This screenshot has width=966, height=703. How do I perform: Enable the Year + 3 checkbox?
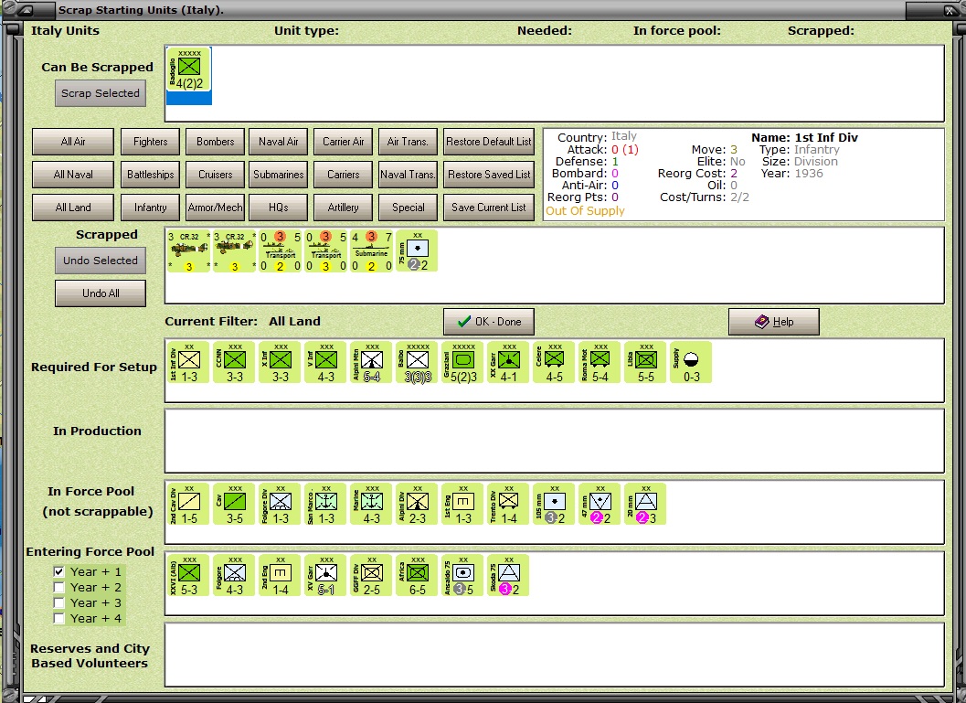[x=59, y=602]
